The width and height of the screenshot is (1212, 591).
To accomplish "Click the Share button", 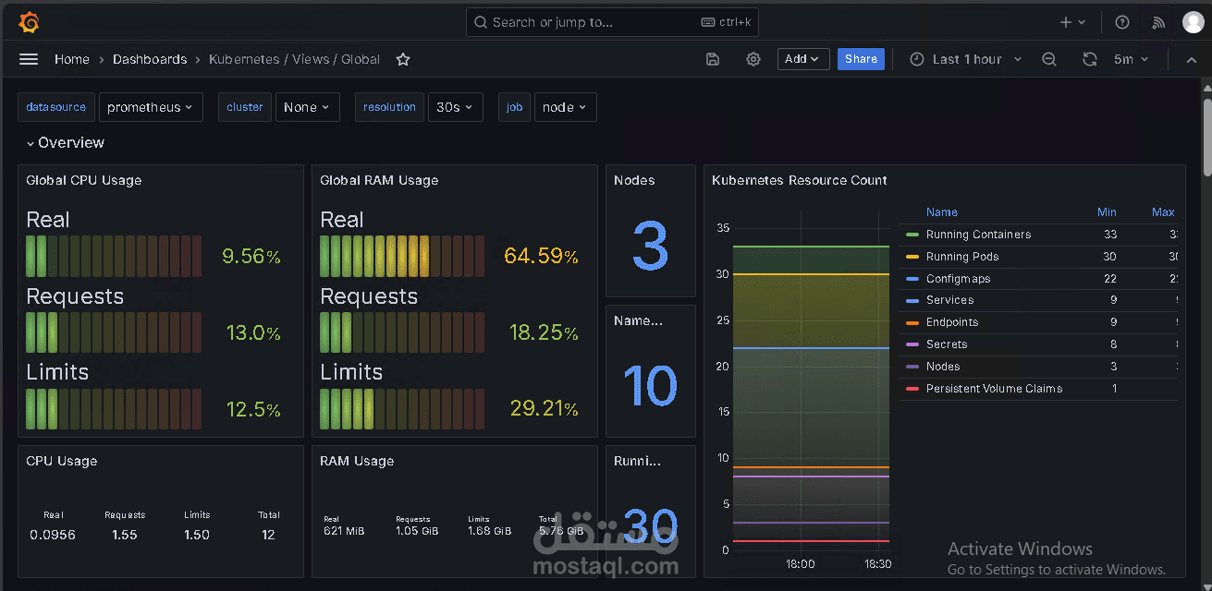I will [860, 58].
